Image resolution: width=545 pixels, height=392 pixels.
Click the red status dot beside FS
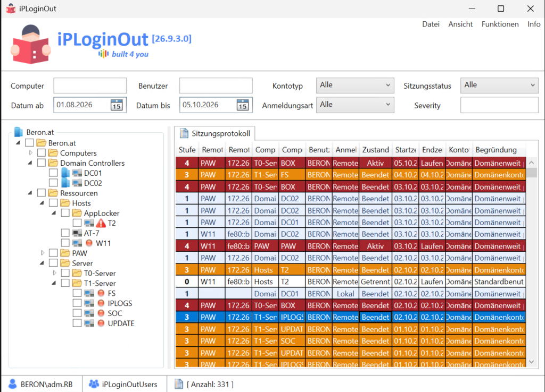(101, 293)
